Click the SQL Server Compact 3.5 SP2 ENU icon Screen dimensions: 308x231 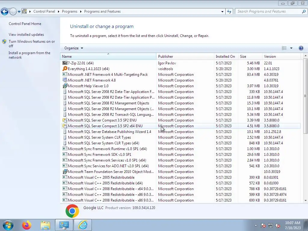pyautogui.click(x=65, y=120)
